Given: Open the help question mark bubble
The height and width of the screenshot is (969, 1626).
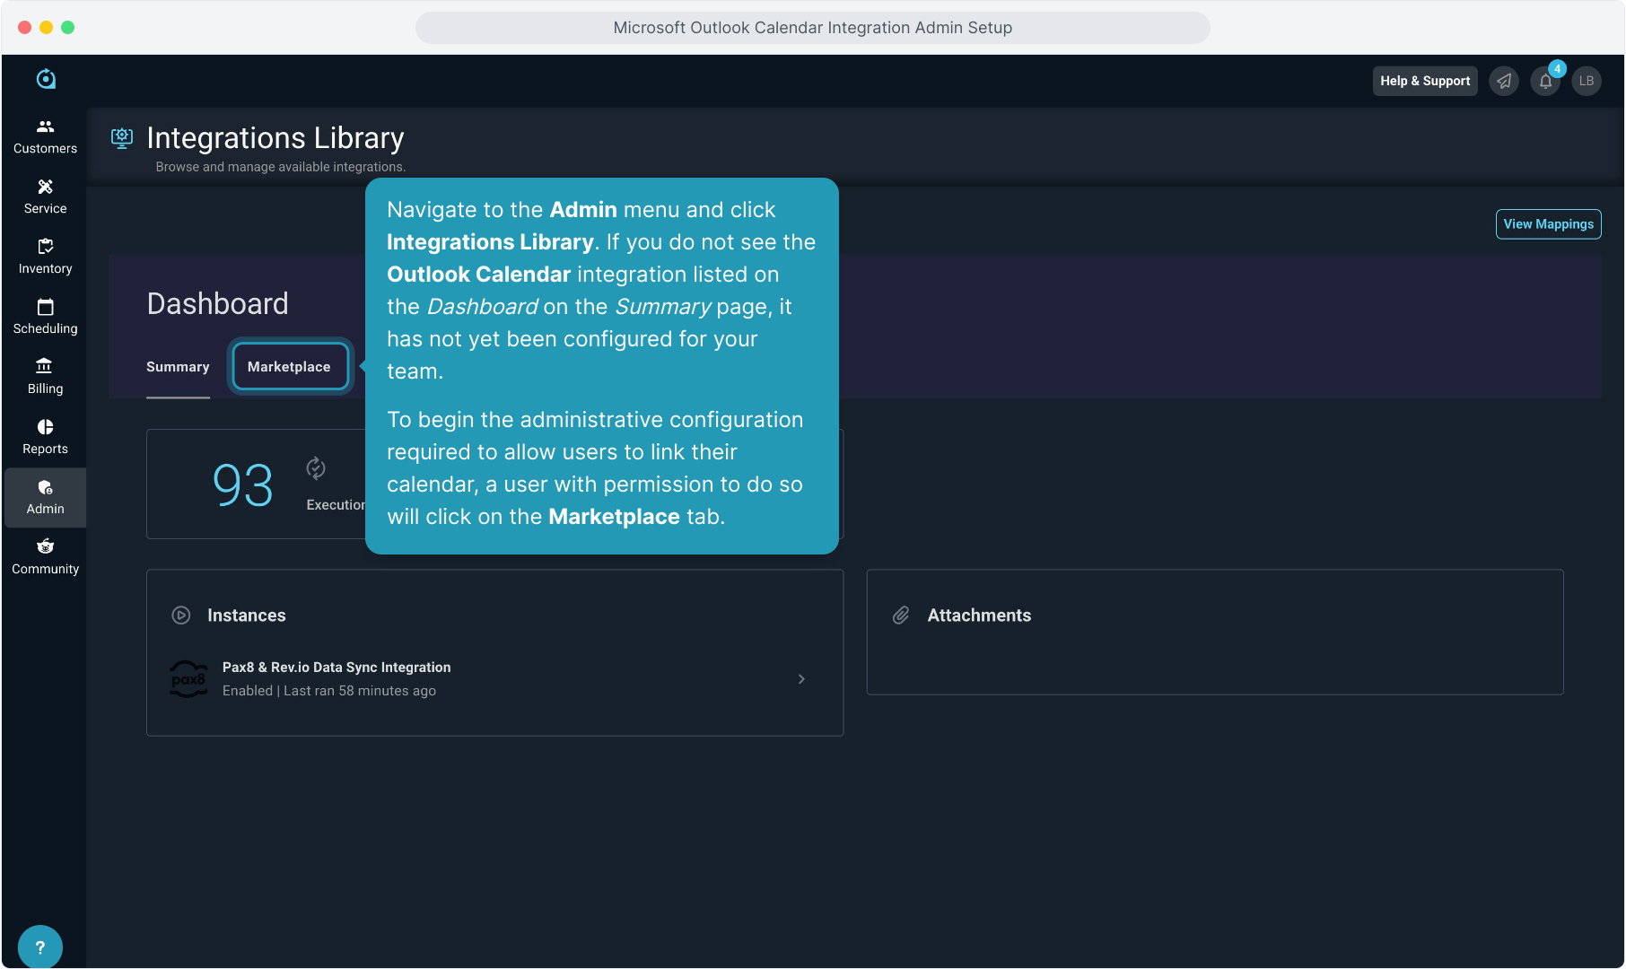Looking at the screenshot, I should click(x=39, y=947).
